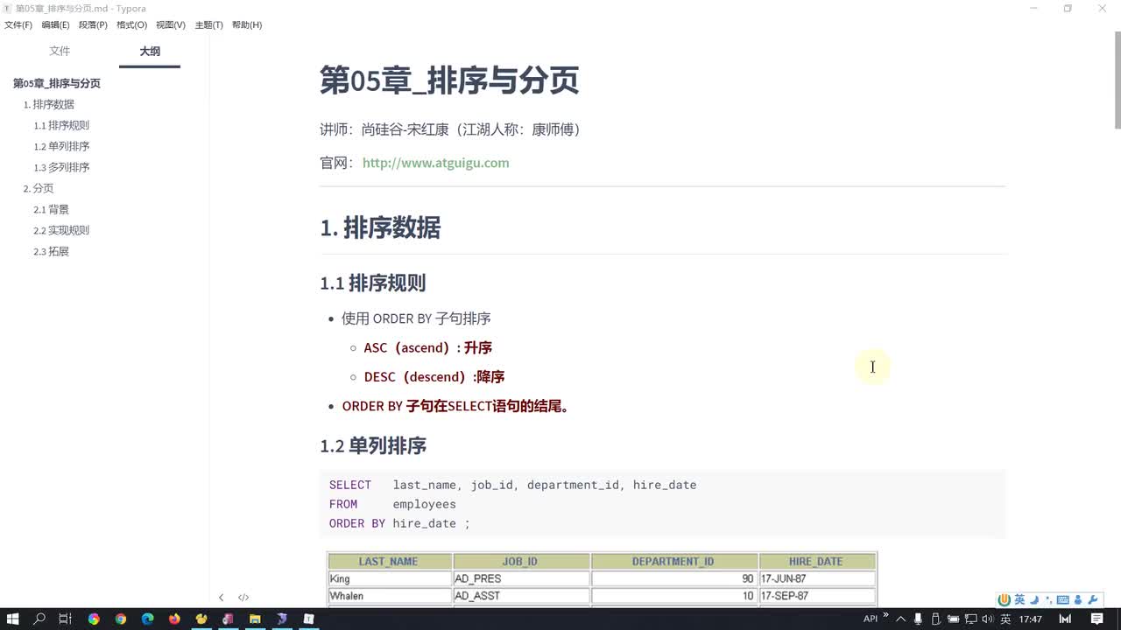Click the heading 1.1 排序规则

[x=373, y=283]
